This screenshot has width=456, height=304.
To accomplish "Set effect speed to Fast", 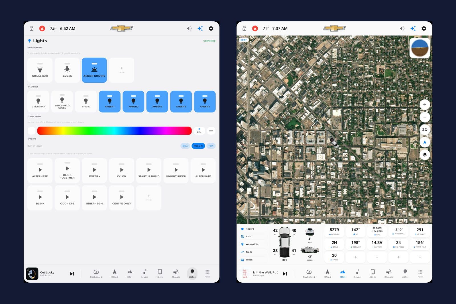I will pyautogui.click(x=211, y=146).
